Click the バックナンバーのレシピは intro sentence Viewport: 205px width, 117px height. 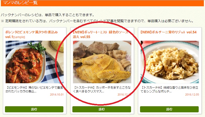[x=47, y=15]
